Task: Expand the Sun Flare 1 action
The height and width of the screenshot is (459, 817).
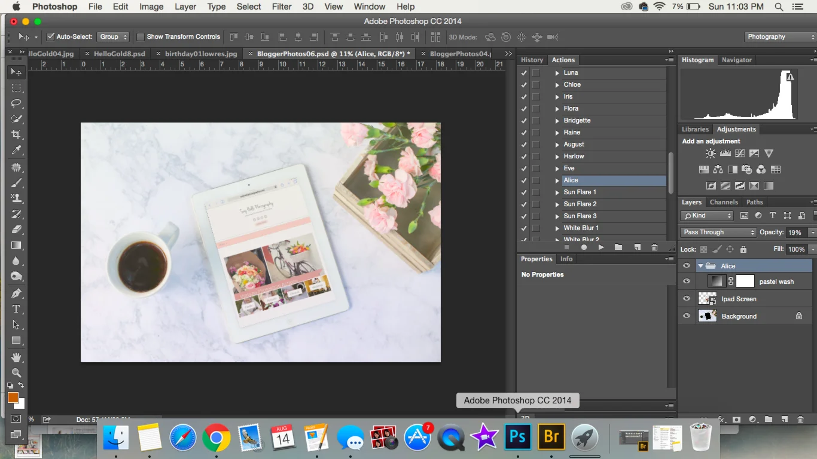Action: pyautogui.click(x=557, y=192)
